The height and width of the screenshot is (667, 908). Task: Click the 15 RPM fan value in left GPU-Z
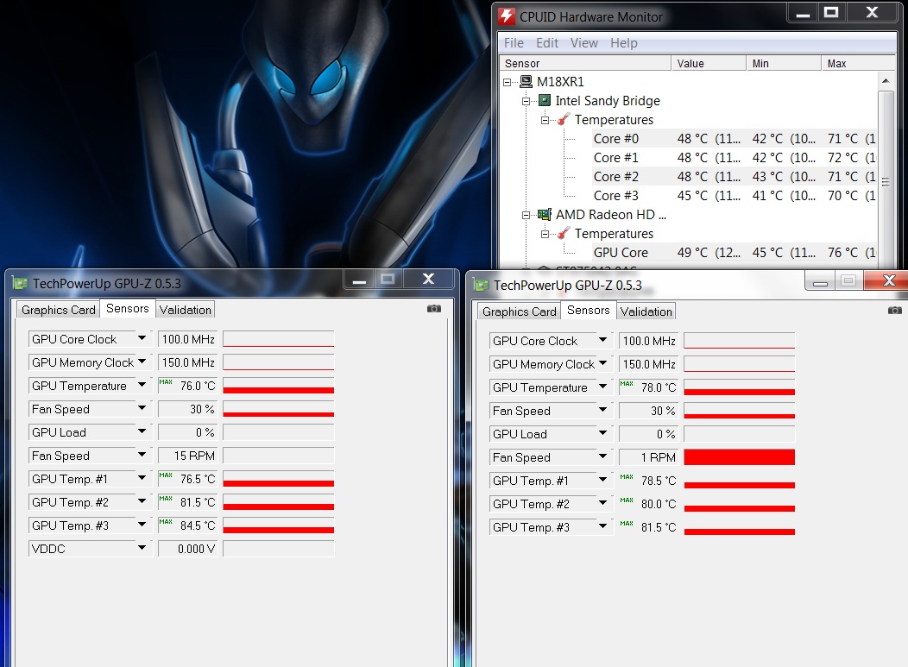[187, 456]
